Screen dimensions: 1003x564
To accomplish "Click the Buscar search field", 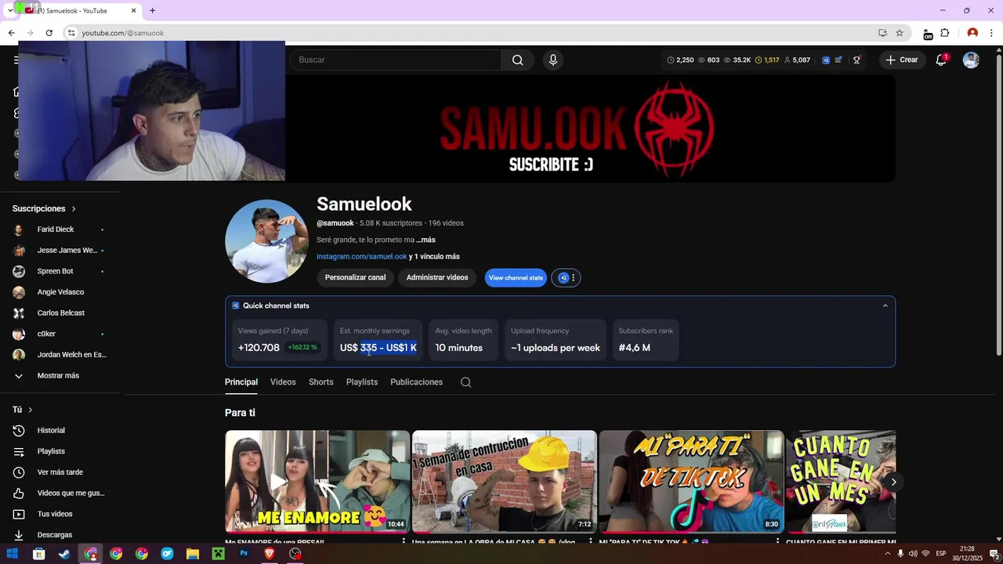I will [x=396, y=60].
